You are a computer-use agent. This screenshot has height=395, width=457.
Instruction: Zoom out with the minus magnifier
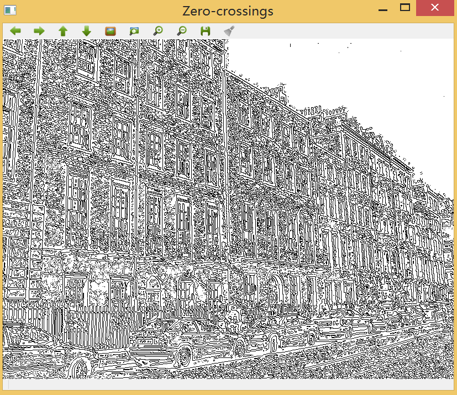tap(182, 31)
